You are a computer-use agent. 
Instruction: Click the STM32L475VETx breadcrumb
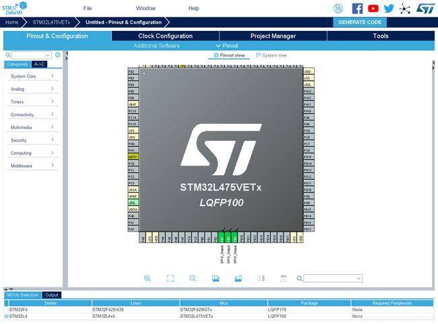coord(51,22)
